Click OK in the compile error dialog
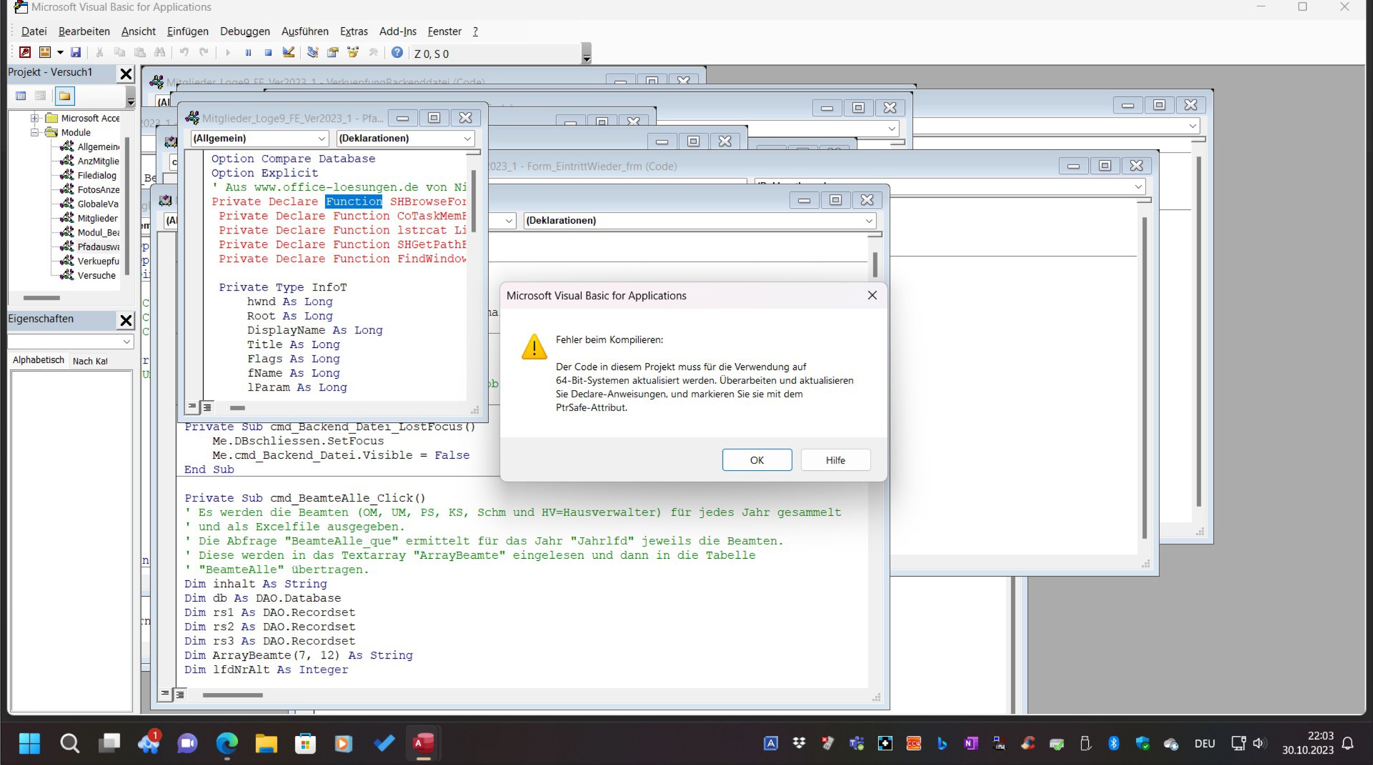Viewport: 1373px width, 765px height. (x=756, y=459)
